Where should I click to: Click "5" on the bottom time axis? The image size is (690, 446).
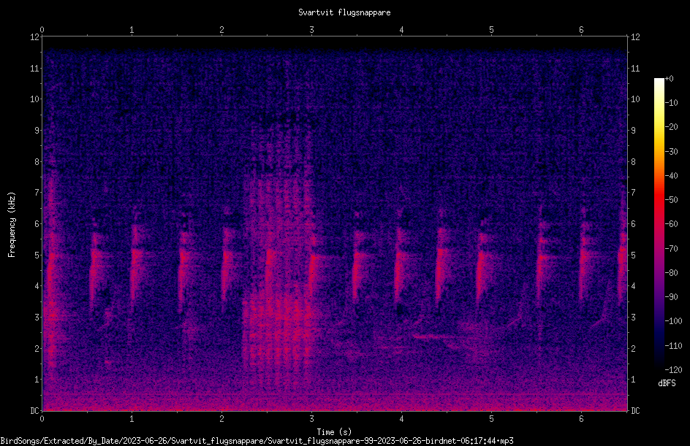click(491, 419)
